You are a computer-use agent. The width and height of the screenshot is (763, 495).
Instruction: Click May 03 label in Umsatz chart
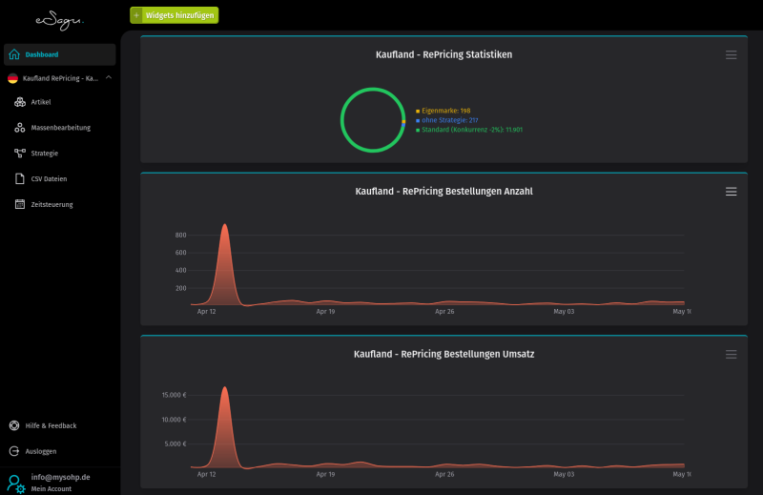pos(564,474)
